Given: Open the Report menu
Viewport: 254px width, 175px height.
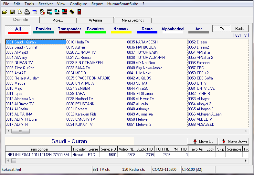Looking at the screenshot, I should point(97,4).
